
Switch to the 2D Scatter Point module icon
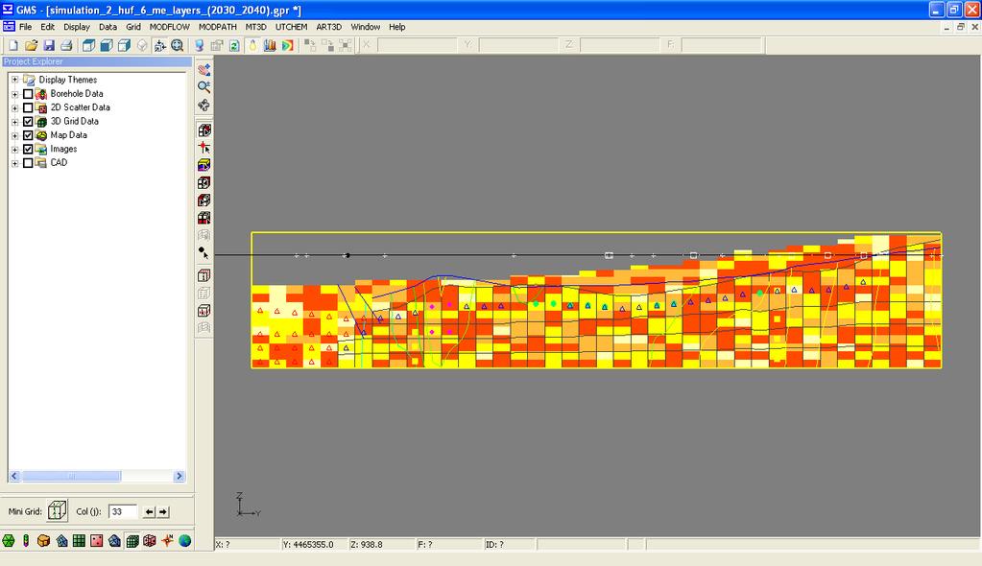point(96,540)
